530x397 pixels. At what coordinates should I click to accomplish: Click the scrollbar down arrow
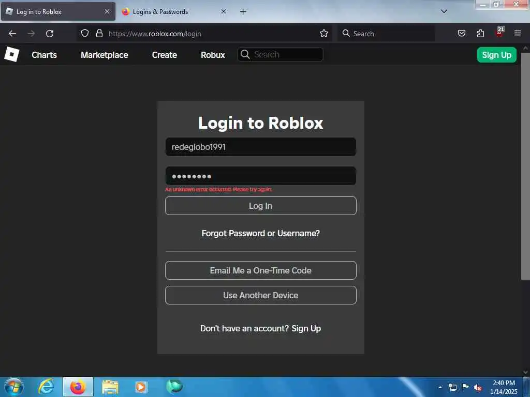pyautogui.click(x=525, y=372)
